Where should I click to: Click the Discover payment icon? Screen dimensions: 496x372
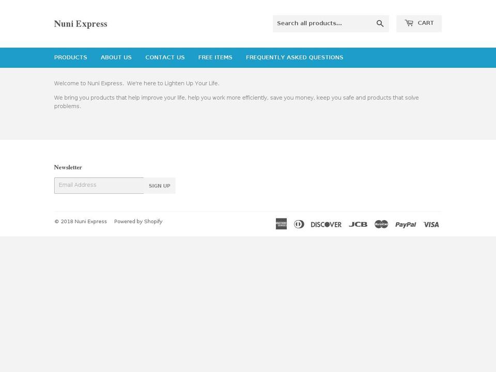click(326, 225)
